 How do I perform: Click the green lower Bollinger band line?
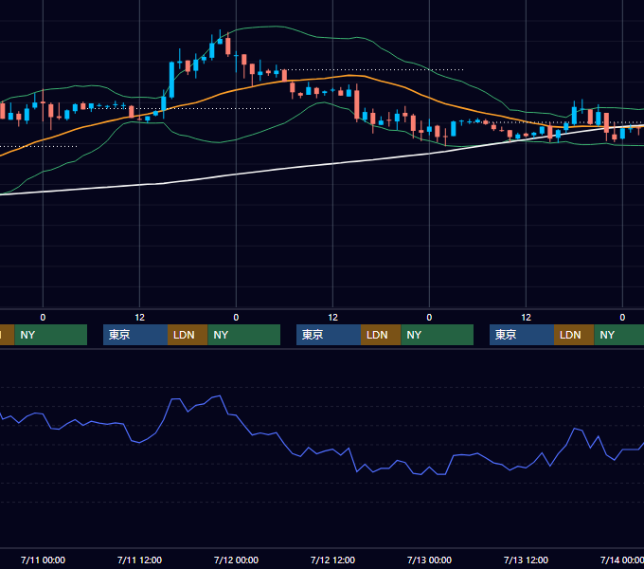pos(218,142)
